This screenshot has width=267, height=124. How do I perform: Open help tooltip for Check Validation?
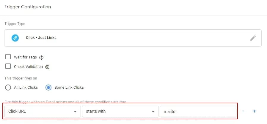[47, 67]
